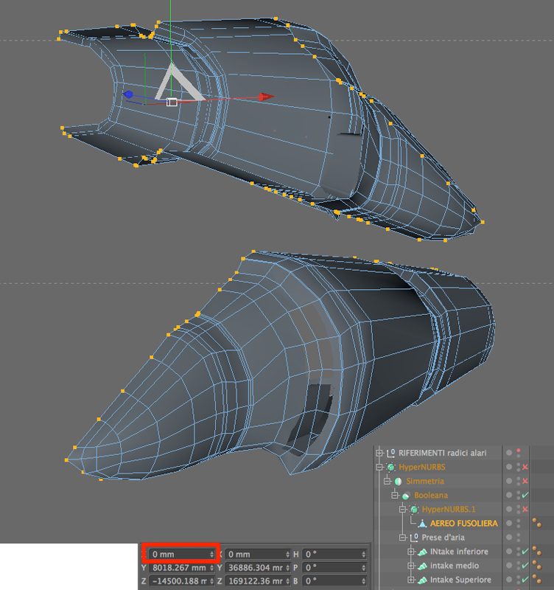Click the Intake Superiore object icon
The width and height of the screenshot is (554, 590).
[x=422, y=580]
